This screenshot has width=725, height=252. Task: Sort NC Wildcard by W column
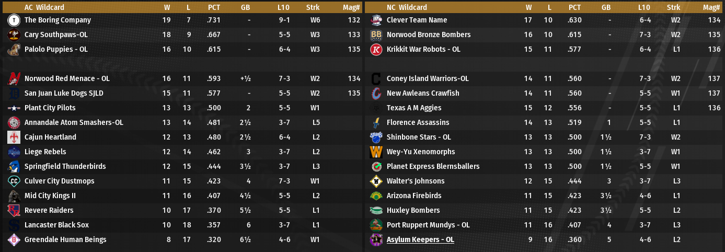click(x=528, y=7)
